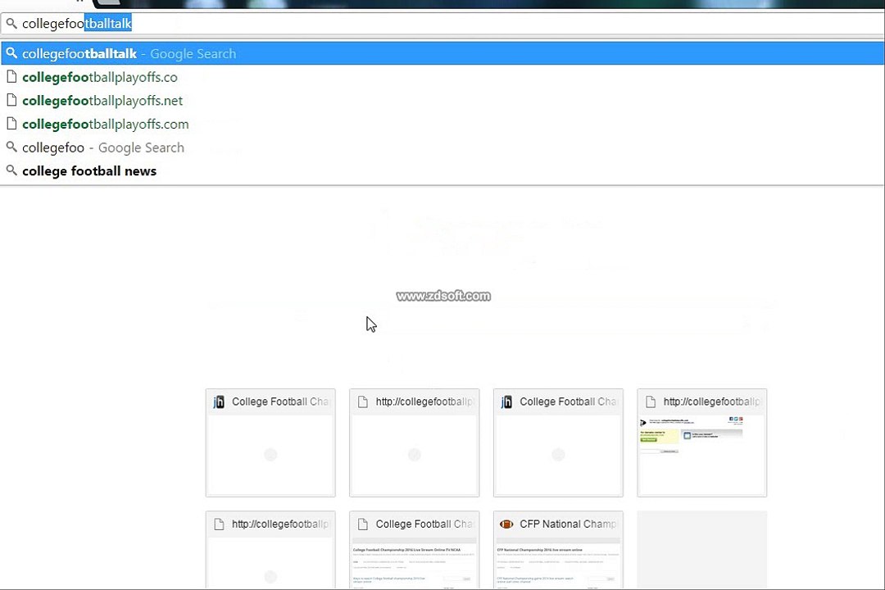This screenshot has height=590, width=885.
Task: Open the second tile, http://collegefootballp
Action: click(415, 442)
